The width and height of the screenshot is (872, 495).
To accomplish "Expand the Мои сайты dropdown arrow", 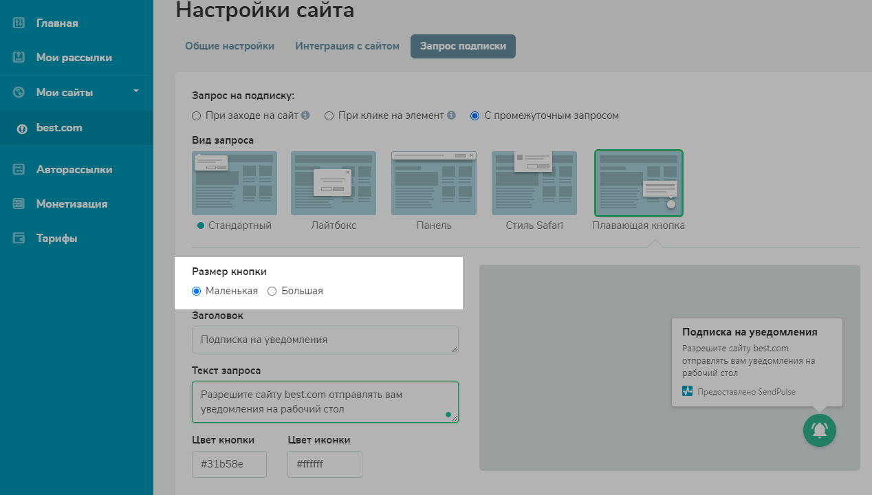I will (x=136, y=91).
